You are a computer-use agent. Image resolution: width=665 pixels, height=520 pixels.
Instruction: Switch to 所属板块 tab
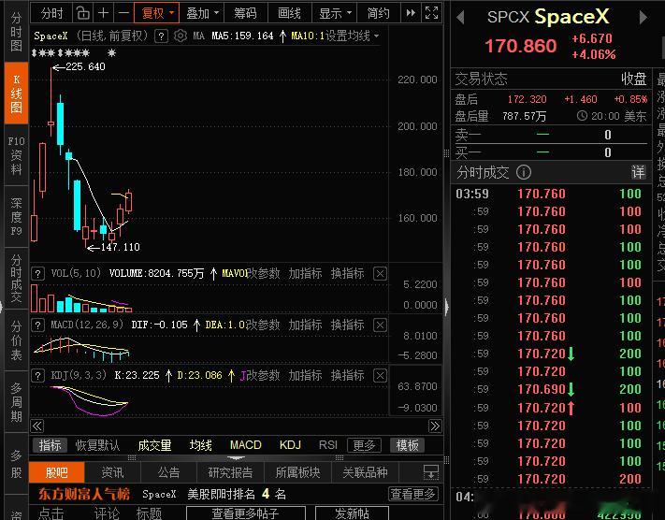coord(297,472)
